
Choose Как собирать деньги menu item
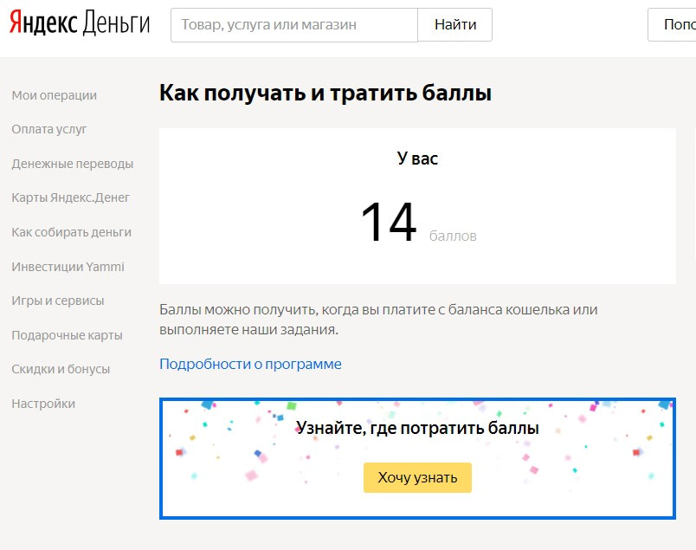click(x=72, y=232)
